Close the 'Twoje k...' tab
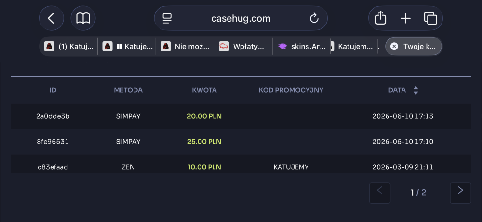Screen dimensions: 482x222 (x=394, y=46)
